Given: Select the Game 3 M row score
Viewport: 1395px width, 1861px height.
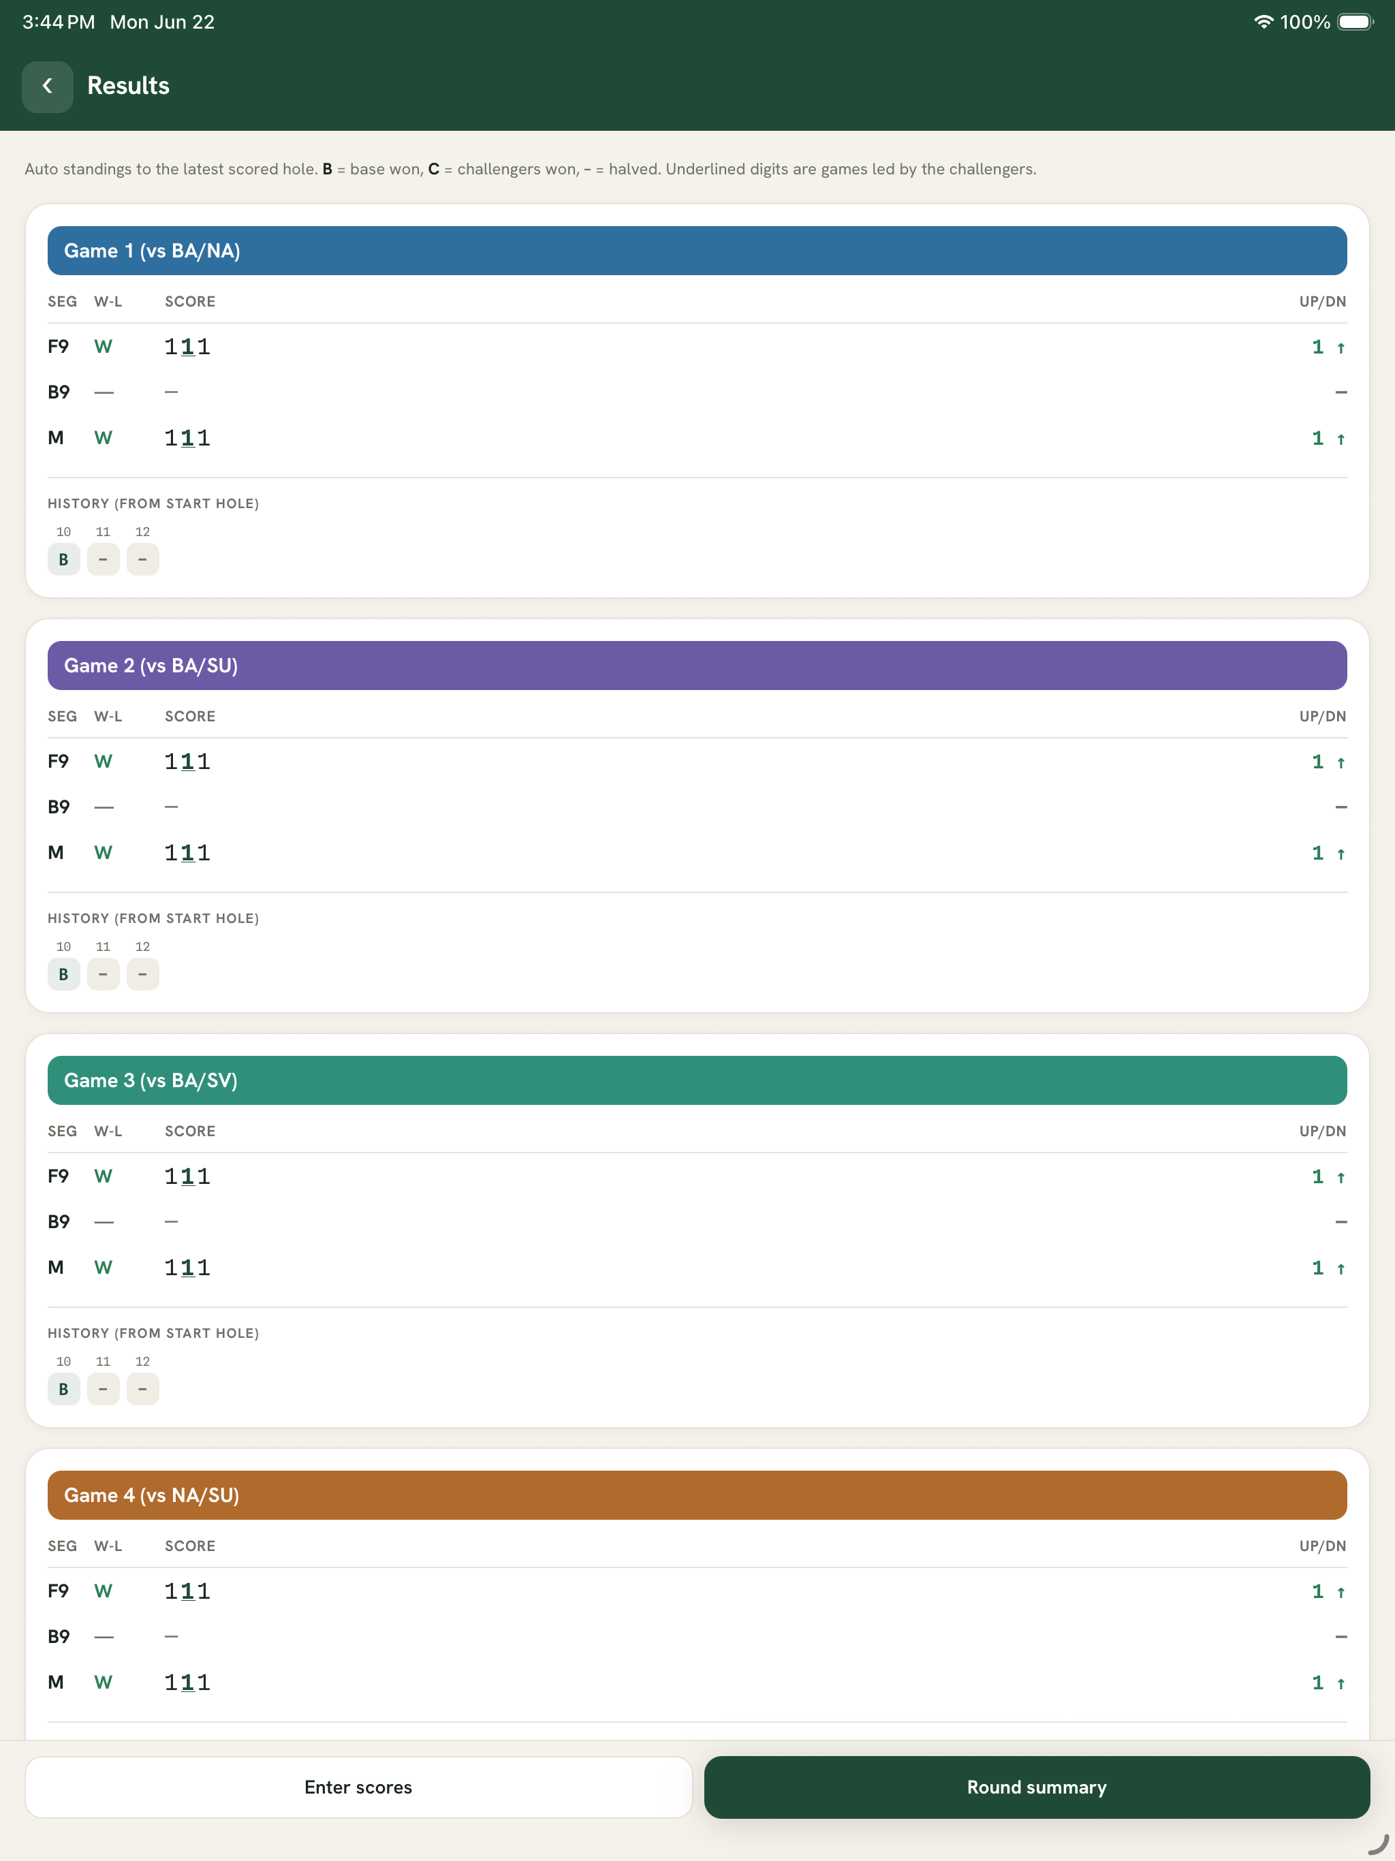Looking at the screenshot, I should coord(187,1268).
